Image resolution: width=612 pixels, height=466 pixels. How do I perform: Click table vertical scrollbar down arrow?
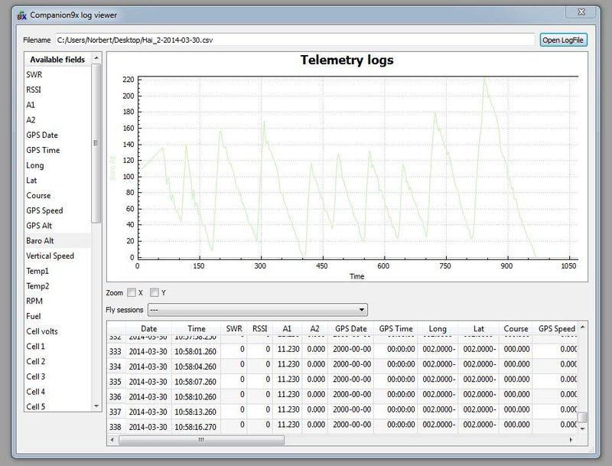tap(582, 429)
